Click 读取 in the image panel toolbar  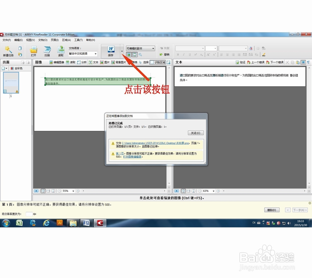click(x=71, y=62)
